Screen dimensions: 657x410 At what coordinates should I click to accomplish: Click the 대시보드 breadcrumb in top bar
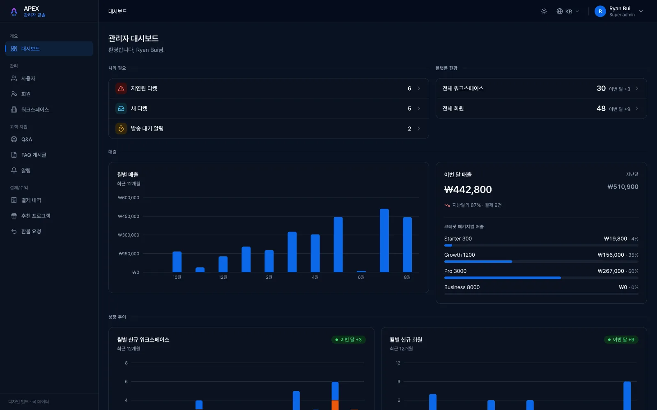tap(117, 11)
